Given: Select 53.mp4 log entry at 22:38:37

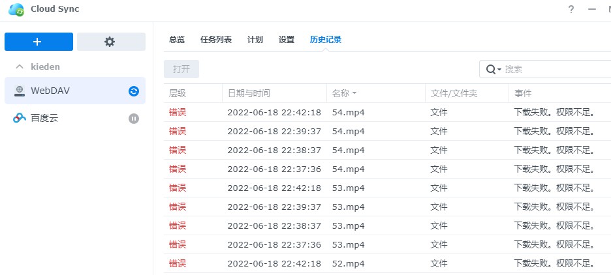Looking at the screenshot, I should [x=387, y=225].
